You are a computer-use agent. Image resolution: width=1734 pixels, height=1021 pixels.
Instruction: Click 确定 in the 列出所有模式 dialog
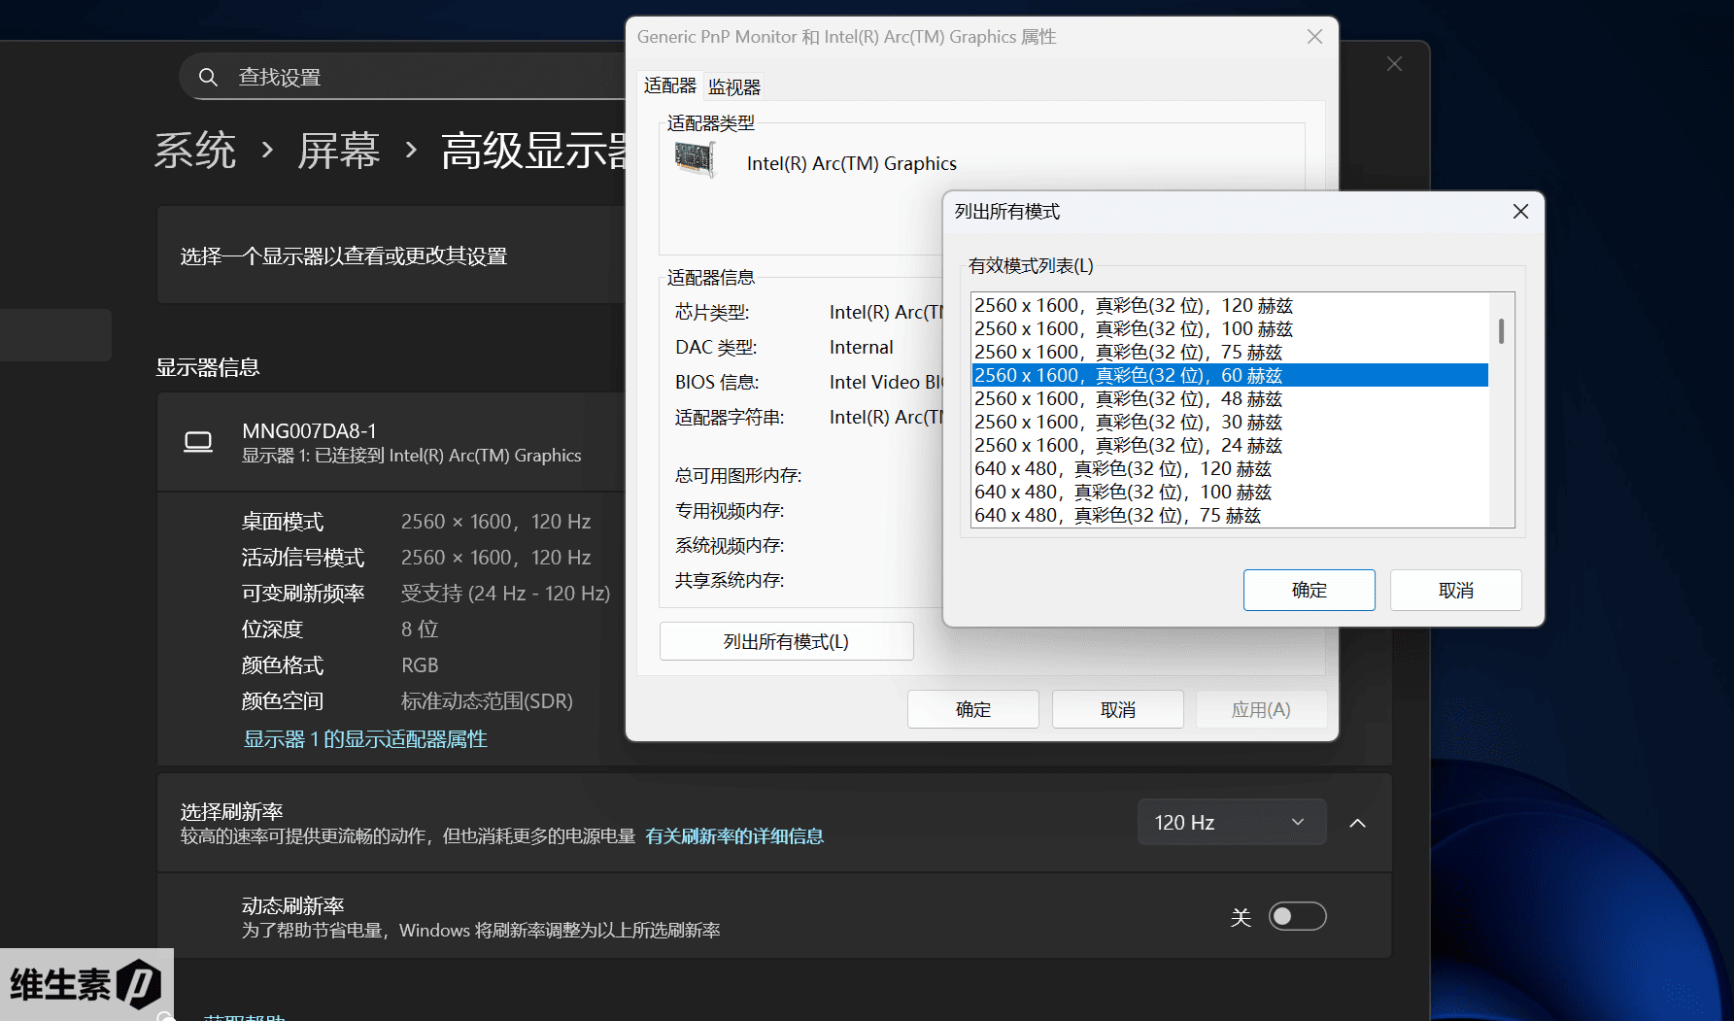click(1309, 590)
